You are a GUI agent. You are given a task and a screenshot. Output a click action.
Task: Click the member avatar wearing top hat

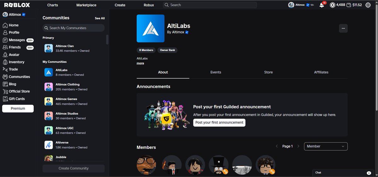(219, 165)
